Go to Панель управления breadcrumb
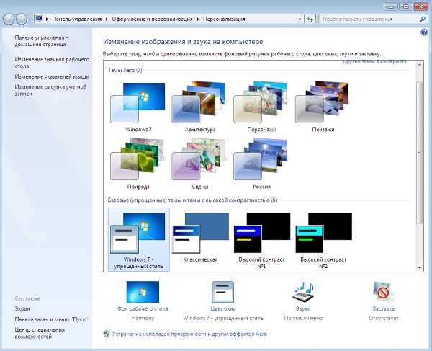 click(77, 19)
